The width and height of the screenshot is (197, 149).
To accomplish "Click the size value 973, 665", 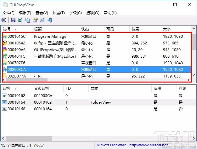I will (171, 43).
